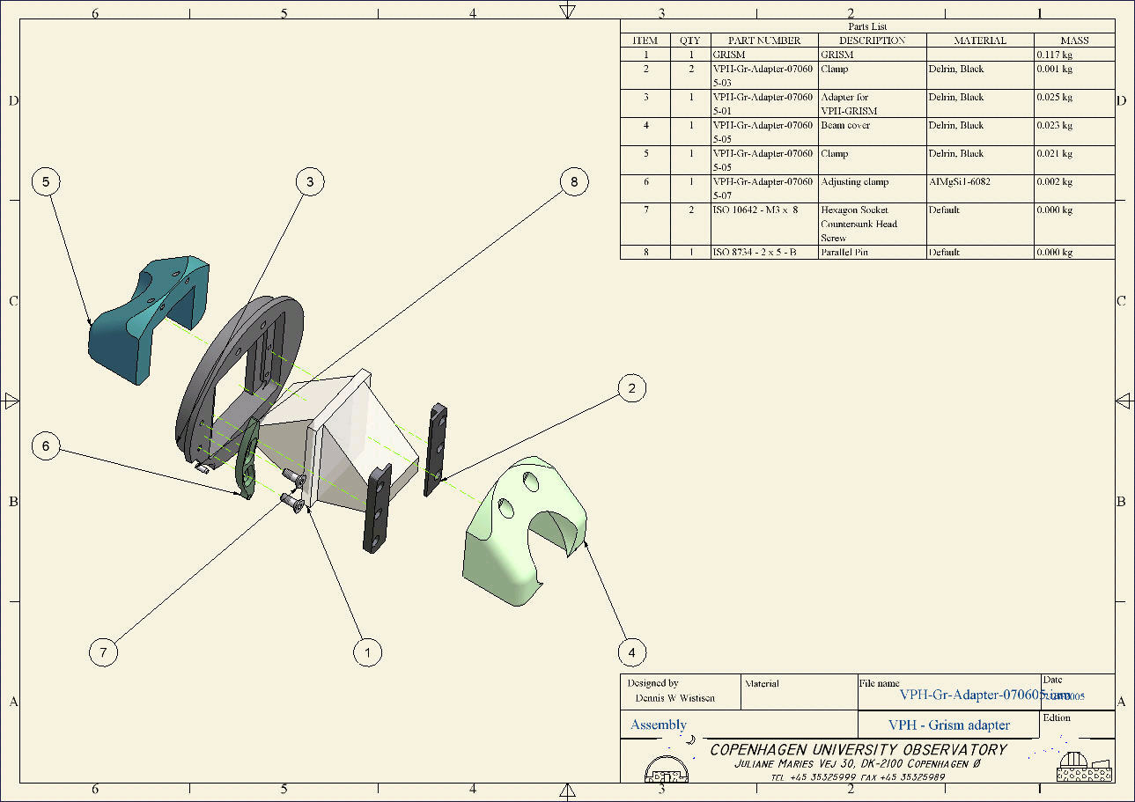Pick the balloon labeled 1

367,652
